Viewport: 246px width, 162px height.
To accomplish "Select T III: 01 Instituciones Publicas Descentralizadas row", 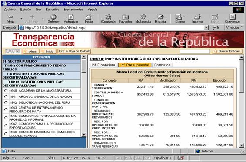I will click(x=41, y=84).
